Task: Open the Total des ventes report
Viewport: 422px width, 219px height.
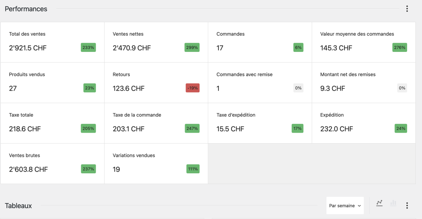Action: [x=52, y=42]
